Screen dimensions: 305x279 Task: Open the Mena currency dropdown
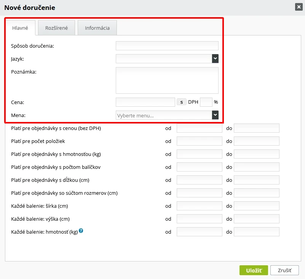pyautogui.click(x=167, y=115)
